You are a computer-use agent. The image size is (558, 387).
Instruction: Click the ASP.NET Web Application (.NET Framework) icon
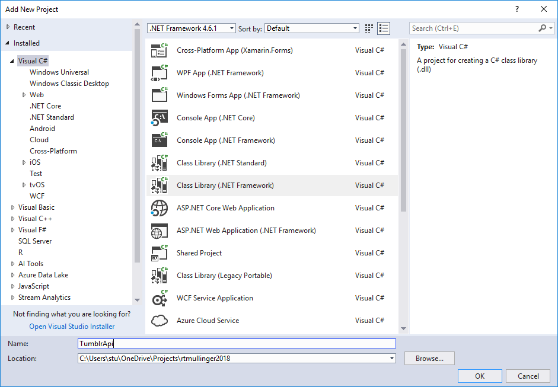159,231
